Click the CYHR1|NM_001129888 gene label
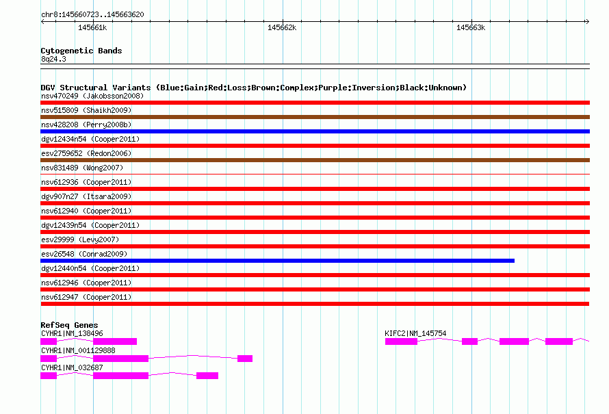Image resolution: width=609 pixels, height=414 pixels. 78,350
